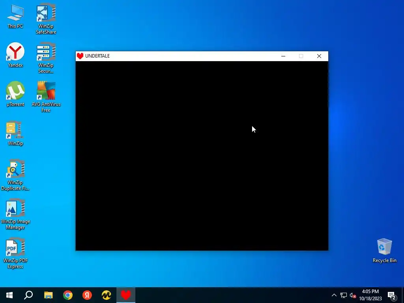This screenshot has height=303, width=404.
Task: Launch Google Chrome from taskbar
Action: pyautogui.click(x=68, y=295)
